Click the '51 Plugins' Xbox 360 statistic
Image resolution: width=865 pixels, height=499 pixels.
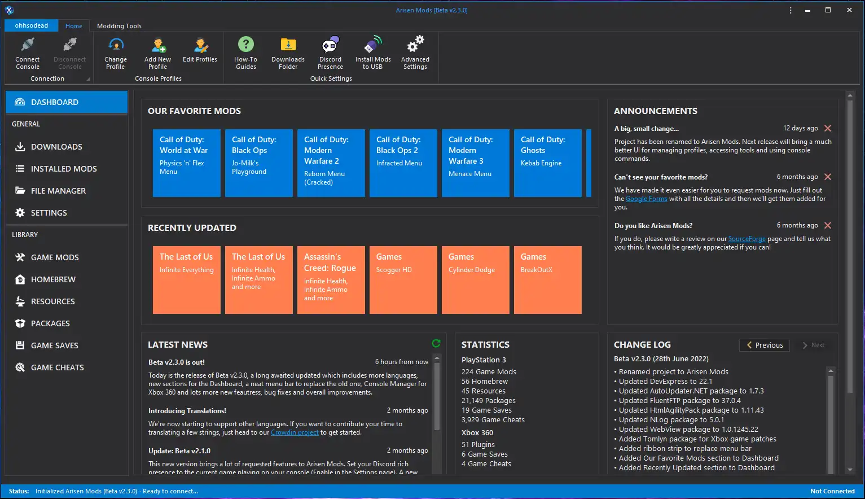478,445
